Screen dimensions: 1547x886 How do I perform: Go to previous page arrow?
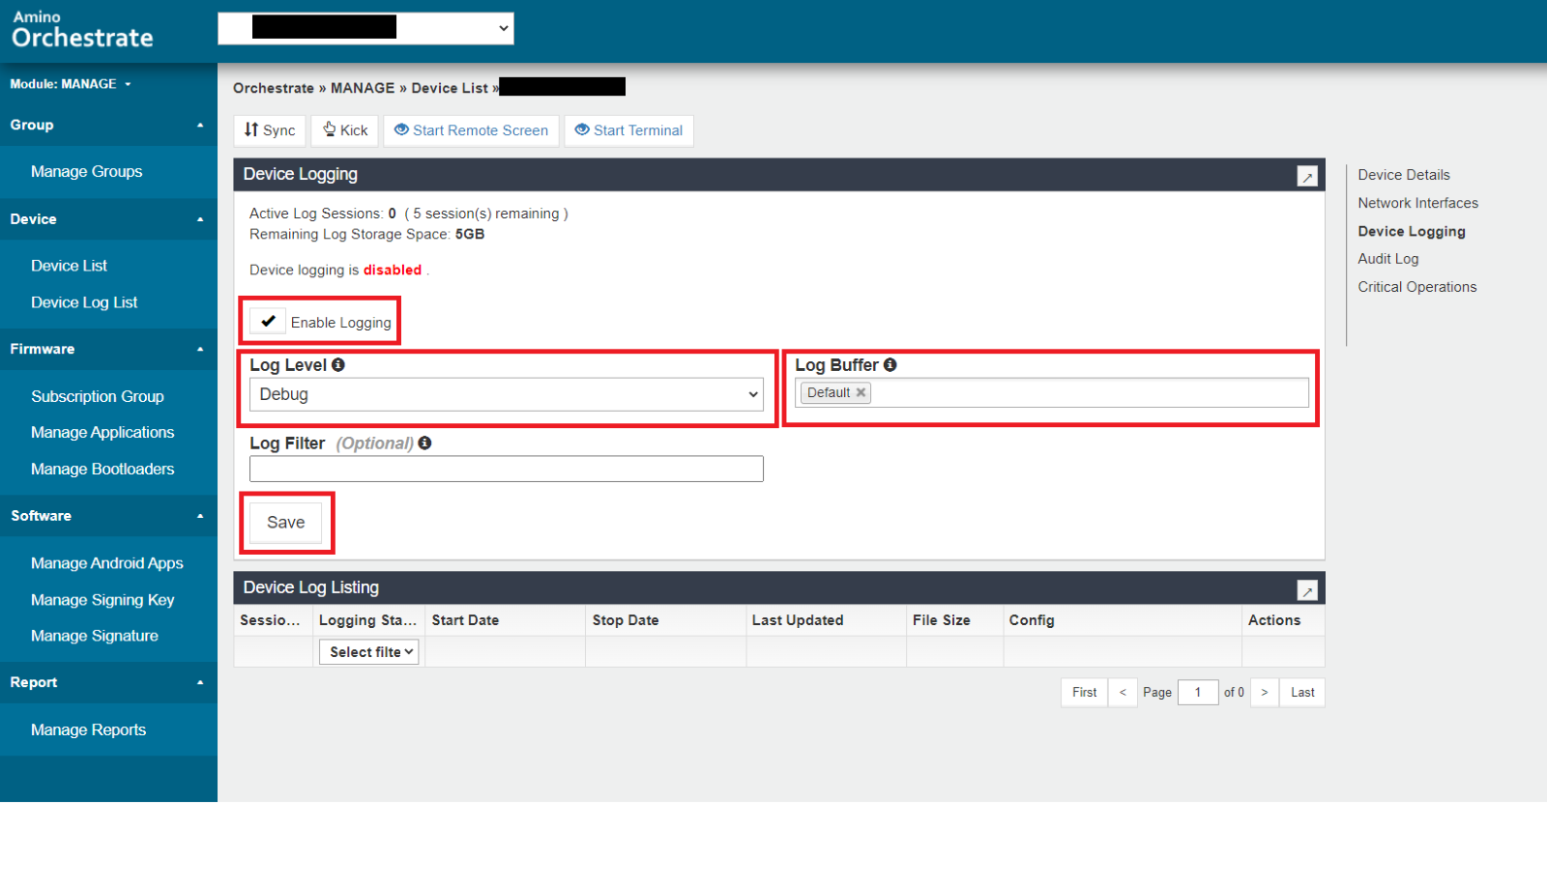pyautogui.click(x=1123, y=693)
